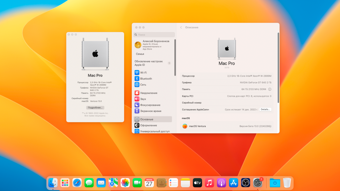Open Calendar showing 27 in the dock

149,183
